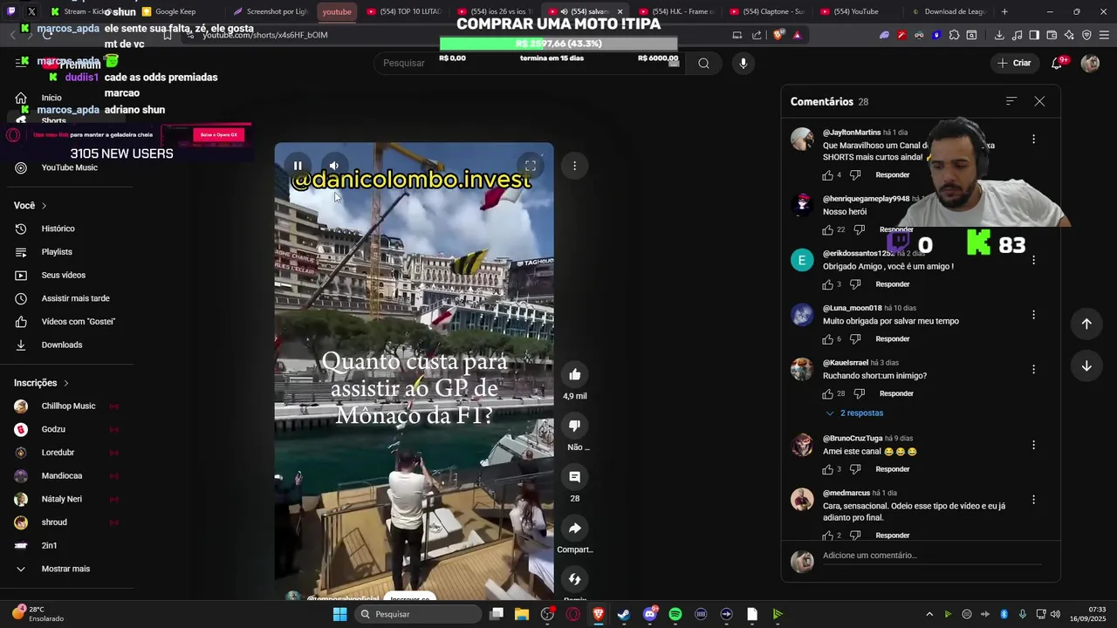
Task: Click the magnifier search button
Action: pyautogui.click(x=703, y=63)
